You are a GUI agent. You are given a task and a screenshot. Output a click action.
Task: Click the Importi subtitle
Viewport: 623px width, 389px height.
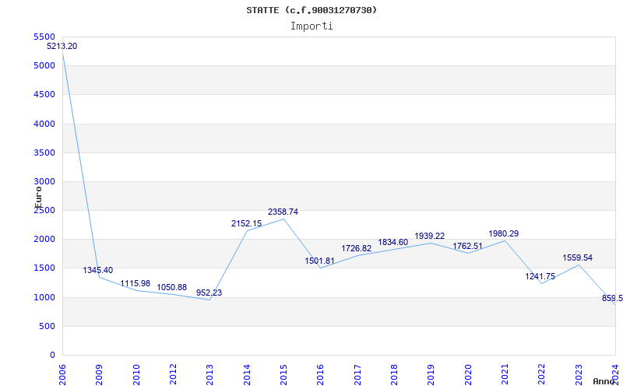(311, 26)
